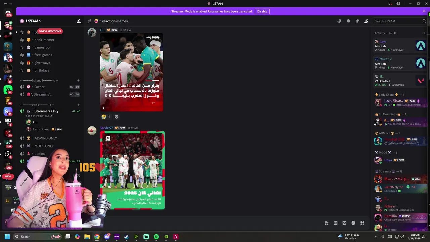Go back with the title bar arrow
Viewport: 430px width, 242px height.
pyautogui.click(x=5, y=4)
